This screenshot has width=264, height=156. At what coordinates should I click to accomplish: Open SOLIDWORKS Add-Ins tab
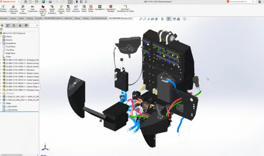tap(53, 18)
